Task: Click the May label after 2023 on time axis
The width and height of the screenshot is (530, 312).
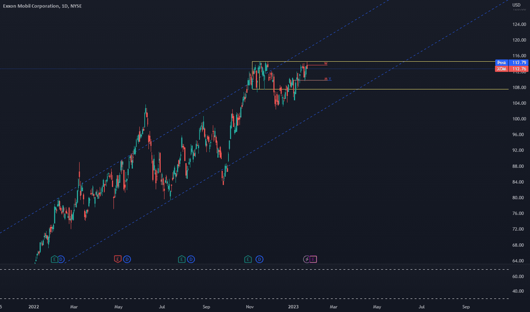Action: click(x=377, y=306)
